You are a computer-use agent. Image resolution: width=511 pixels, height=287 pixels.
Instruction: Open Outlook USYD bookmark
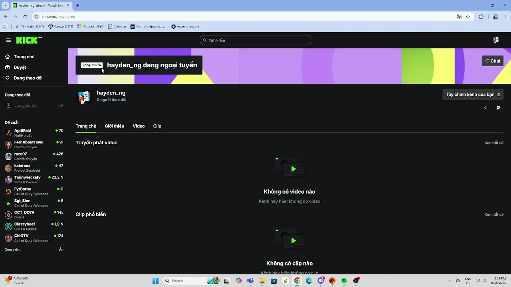click(x=90, y=27)
